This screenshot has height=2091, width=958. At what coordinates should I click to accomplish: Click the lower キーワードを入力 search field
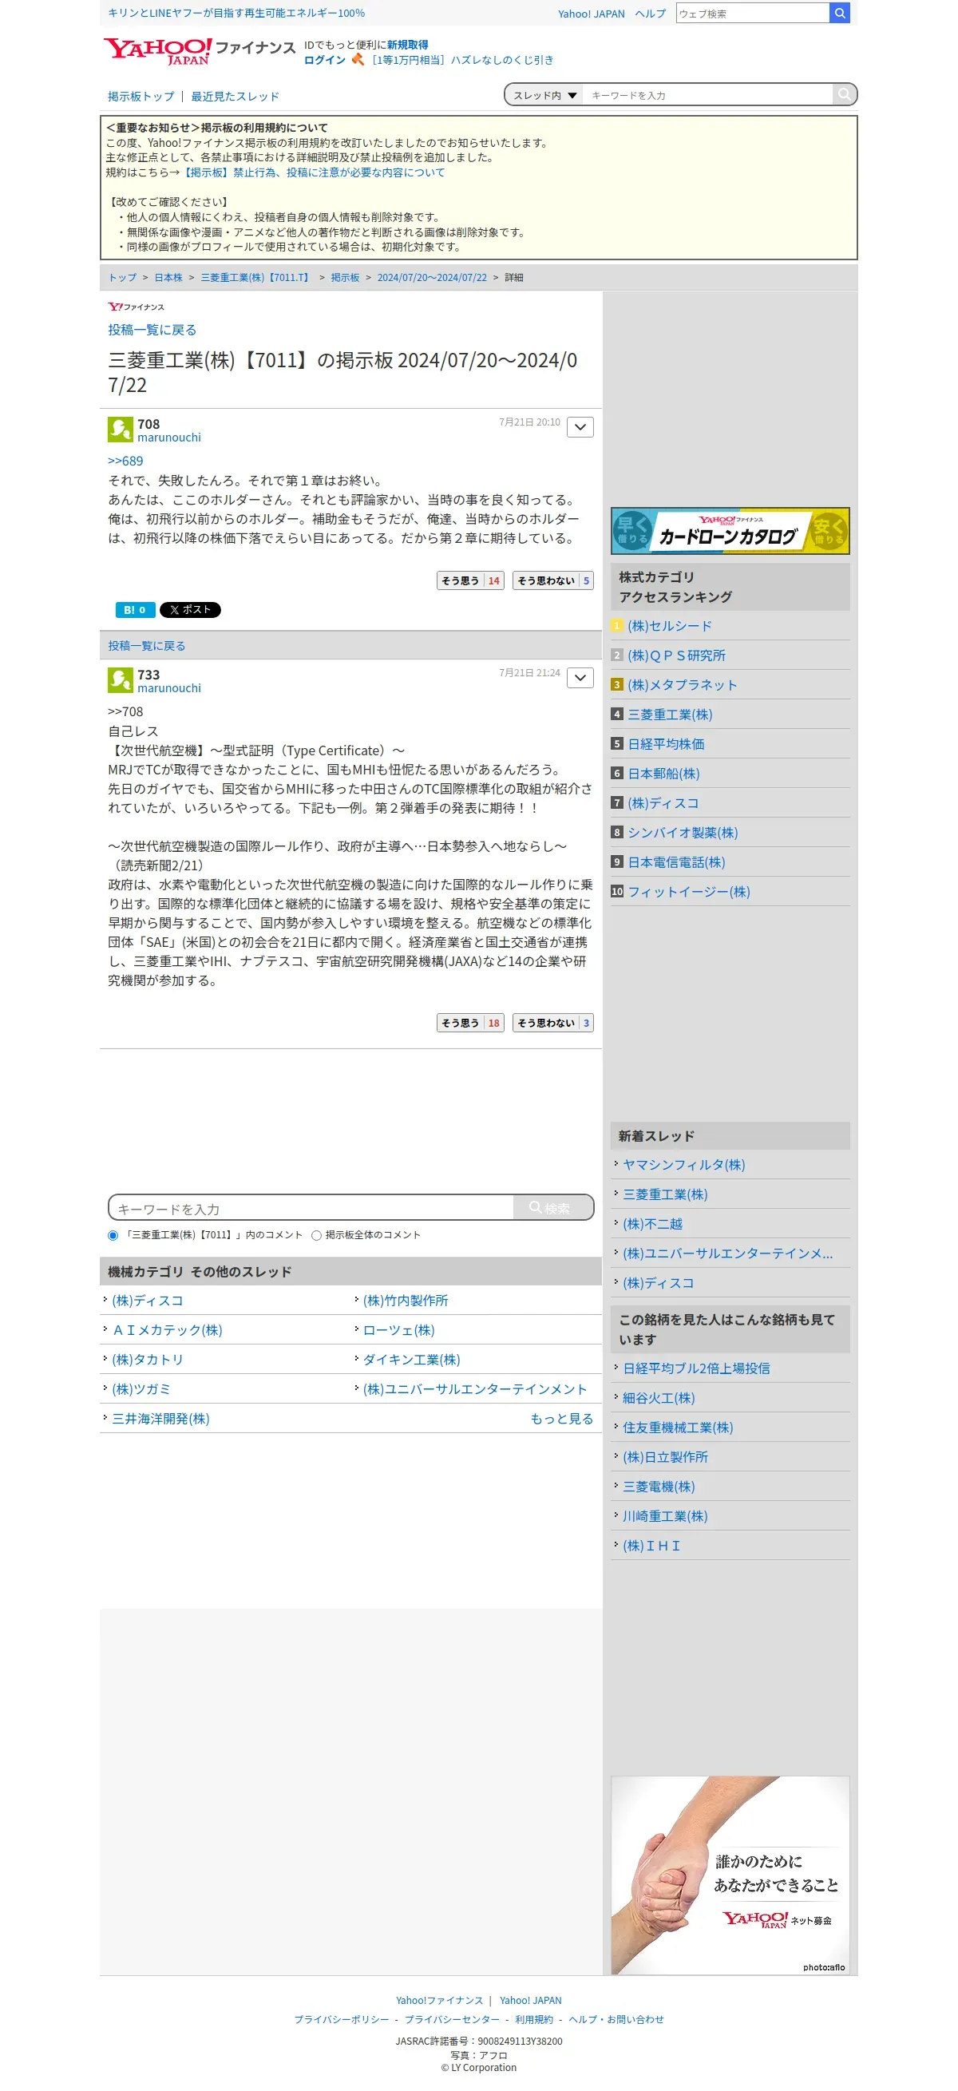pyautogui.click(x=312, y=1208)
